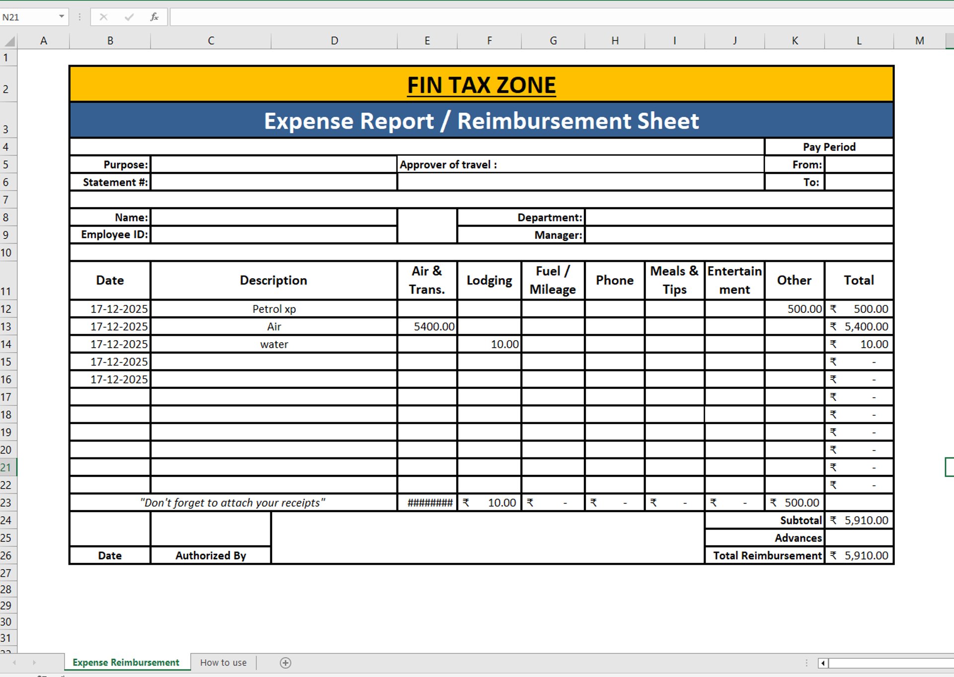Select the Petrol xp description cell
The width and height of the screenshot is (954, 677).
274,309
